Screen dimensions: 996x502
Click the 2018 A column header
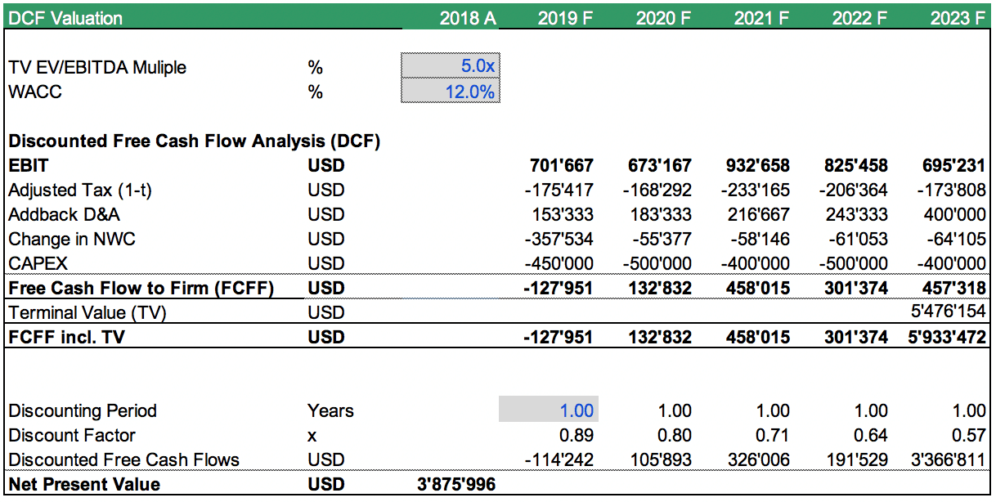click(x=468, y=17)
